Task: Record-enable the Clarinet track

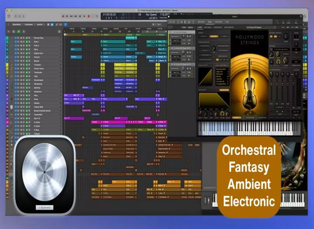Action: 30,57
